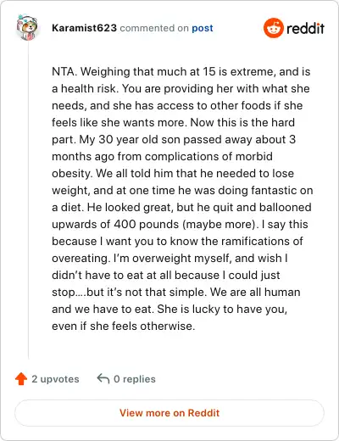
Task: Click the "reddit" wordmark text
Action: [x=305, y=29]
